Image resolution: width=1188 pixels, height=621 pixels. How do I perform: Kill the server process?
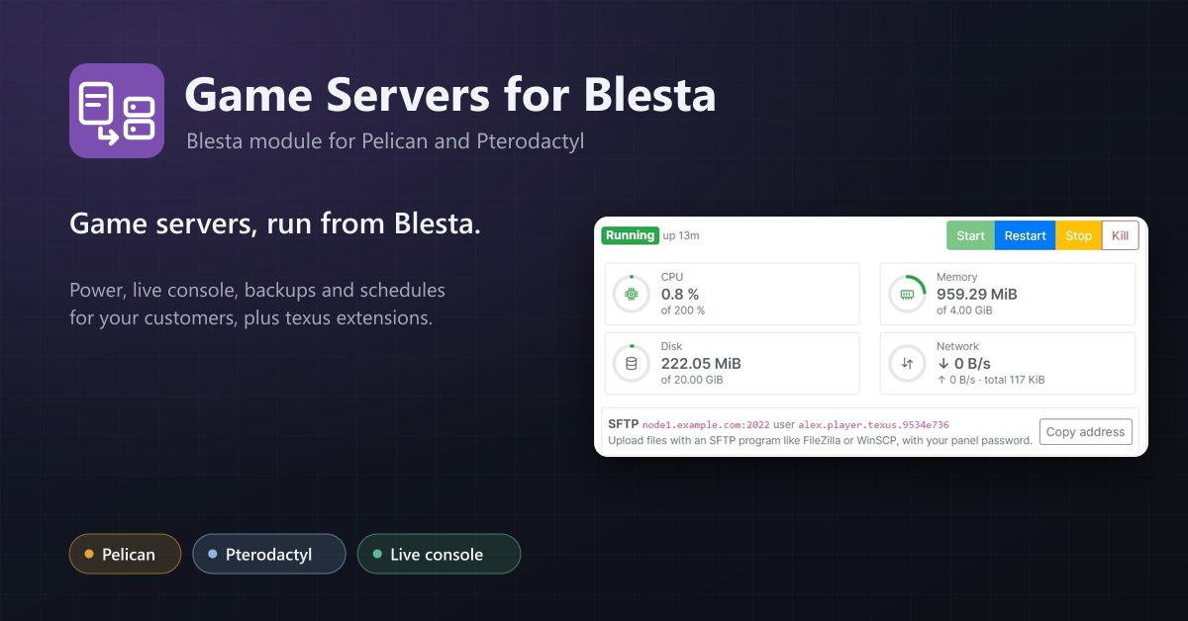click(1120, 235)
